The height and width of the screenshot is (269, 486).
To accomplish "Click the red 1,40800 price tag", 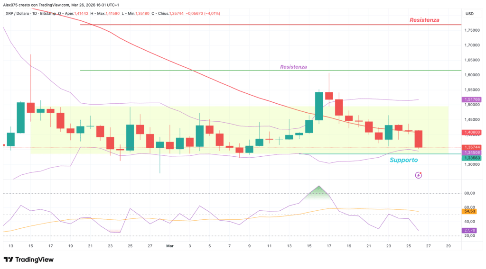I will (471, 132).
